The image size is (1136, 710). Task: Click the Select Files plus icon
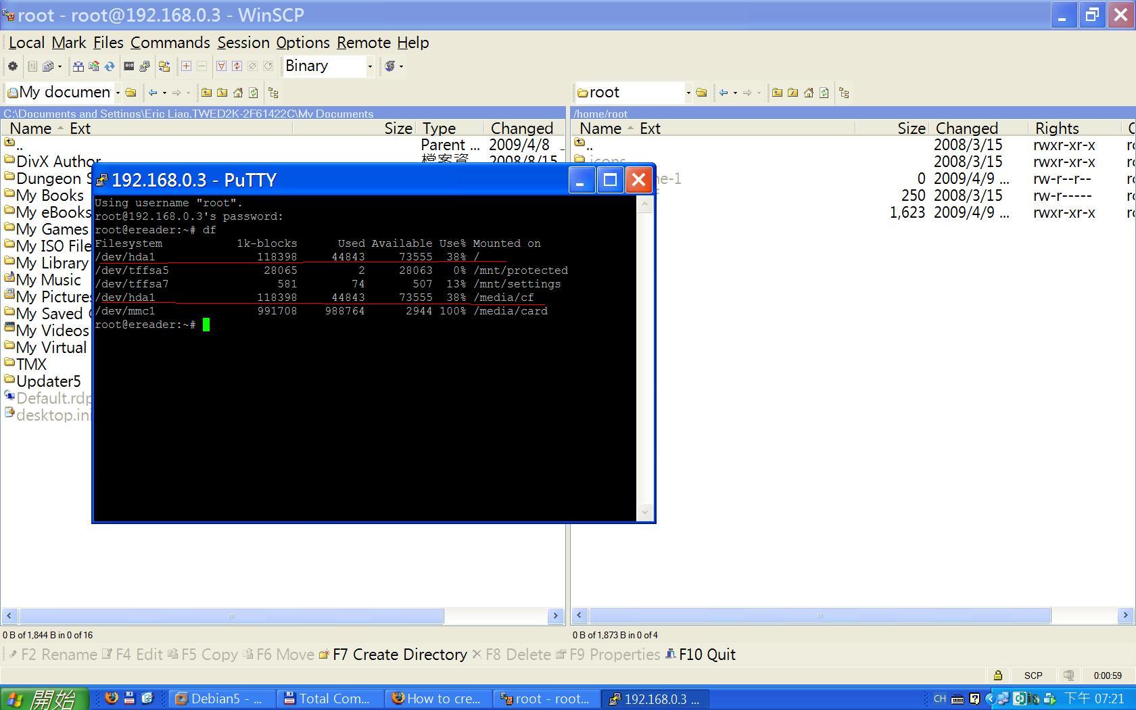[186, 66]
